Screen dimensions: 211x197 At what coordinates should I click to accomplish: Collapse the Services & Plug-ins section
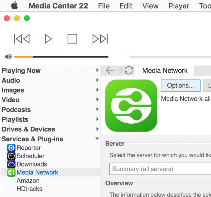tap(97, 139)
